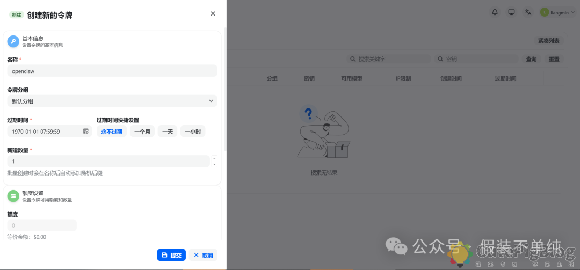Open the language translation icon
The image size is (580, 270).
(x=528, y=12)
